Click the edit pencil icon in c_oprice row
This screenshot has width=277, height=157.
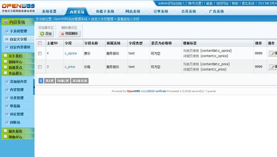(272, 53)
